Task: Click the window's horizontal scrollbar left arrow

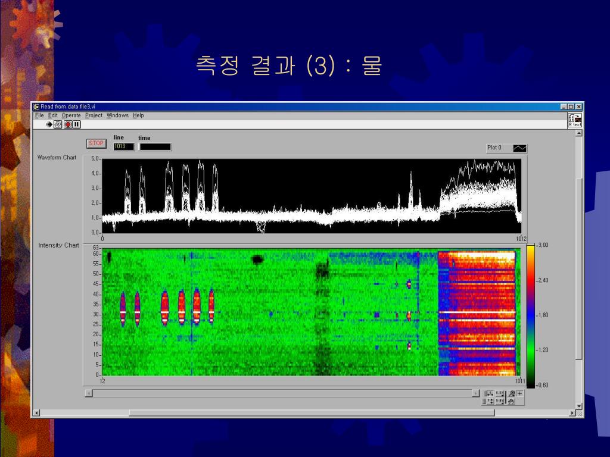Action: click(x=36, y=413)
